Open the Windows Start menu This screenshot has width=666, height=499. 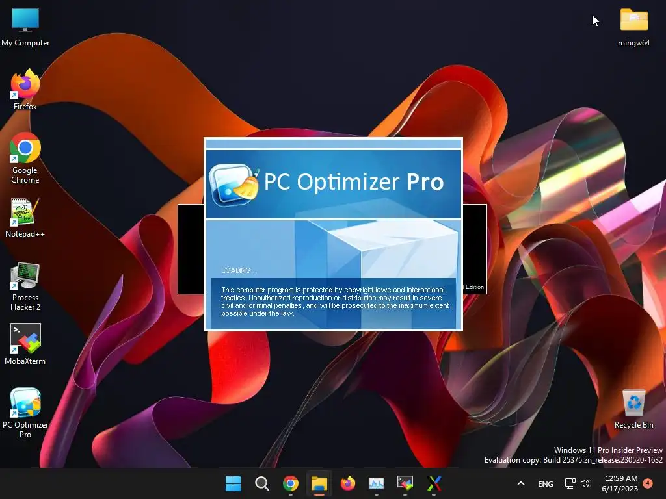click(233, 483)
